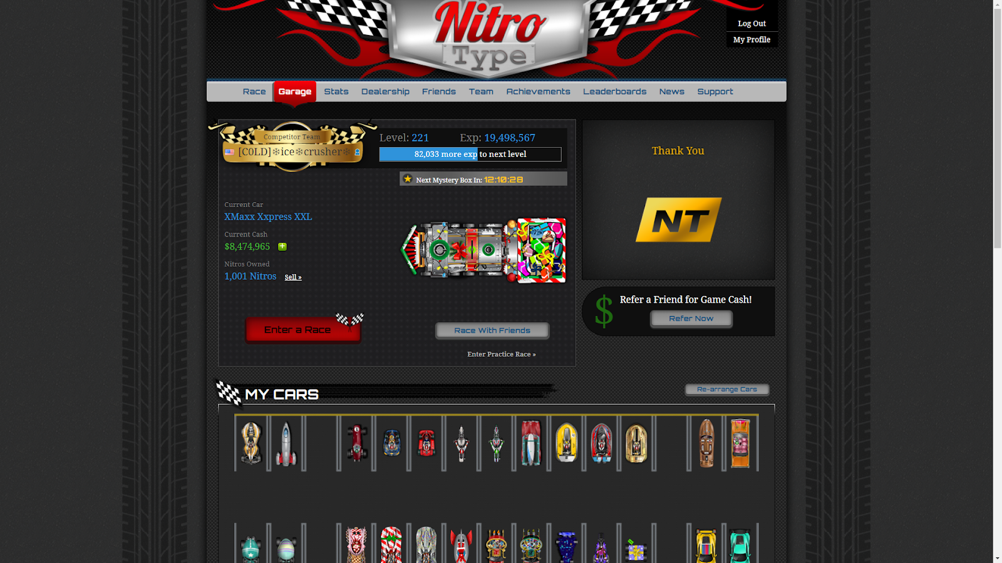The image size is (1002, 563).
Task: Click the large XMaxx Xxpress car image
Action: tap(483, 250)
